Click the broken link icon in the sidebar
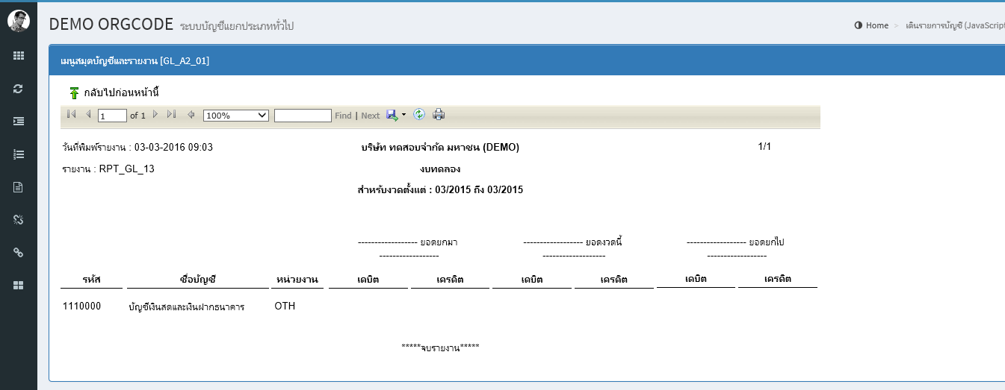 (19, 219)
